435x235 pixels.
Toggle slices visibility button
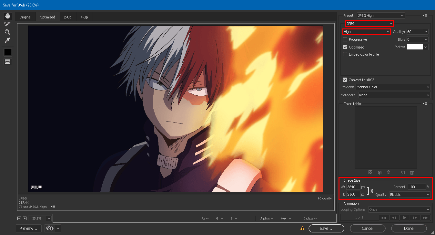point(7,61)
